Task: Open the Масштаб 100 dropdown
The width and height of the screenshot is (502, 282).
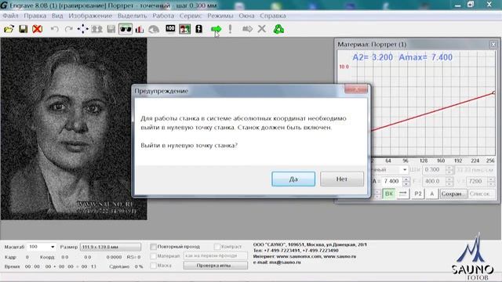Action: coord(53,247)
